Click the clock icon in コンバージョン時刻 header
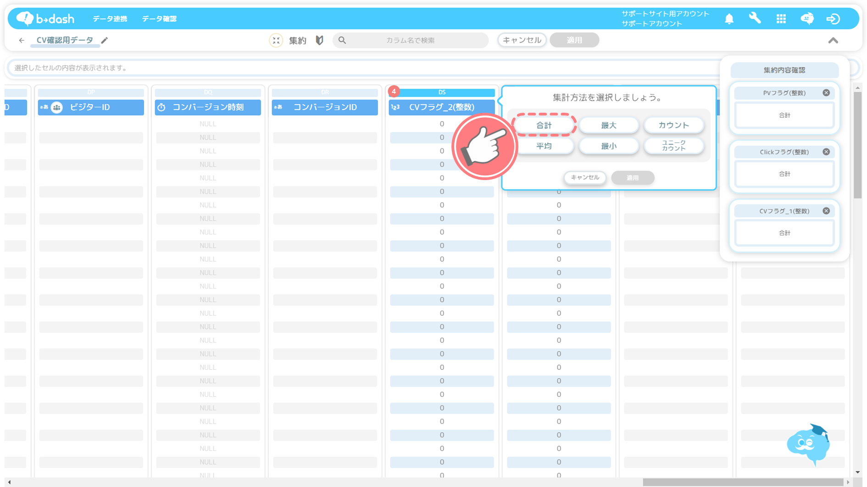This screenshot has height=487, width=867. click(161, 107)
